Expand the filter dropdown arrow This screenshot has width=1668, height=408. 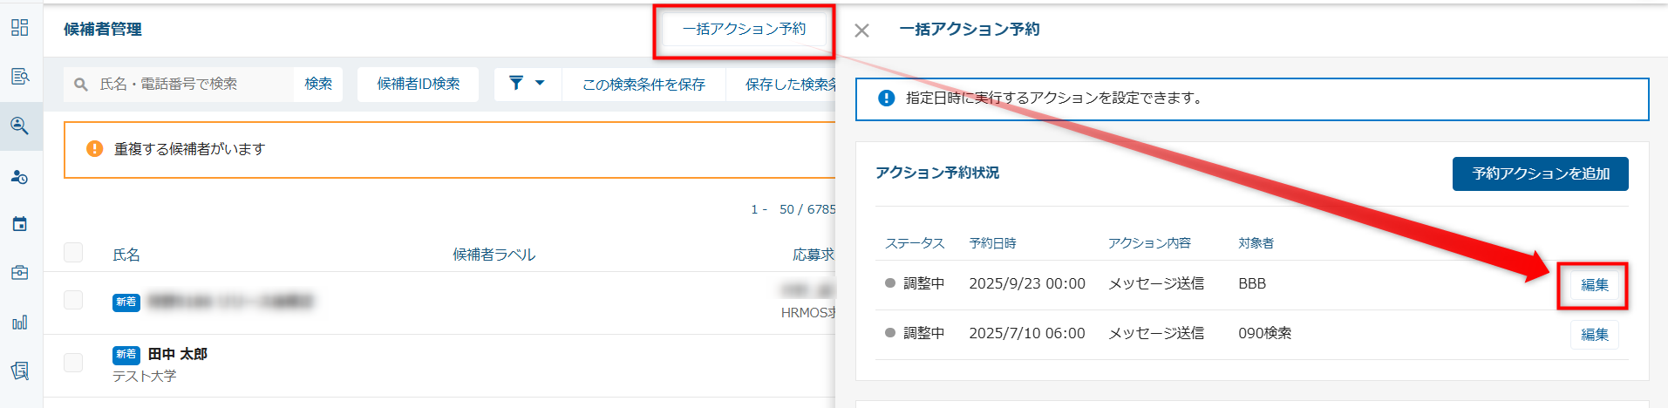tap(540, 83)
